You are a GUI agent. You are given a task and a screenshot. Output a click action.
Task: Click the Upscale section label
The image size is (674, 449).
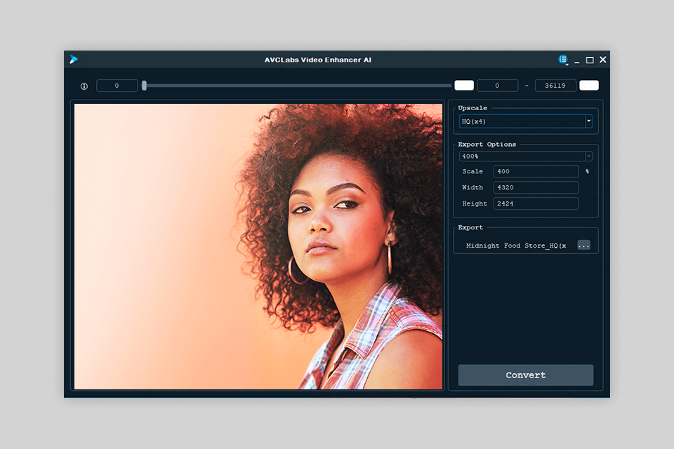pyautogui.click(x=473, y=108)
